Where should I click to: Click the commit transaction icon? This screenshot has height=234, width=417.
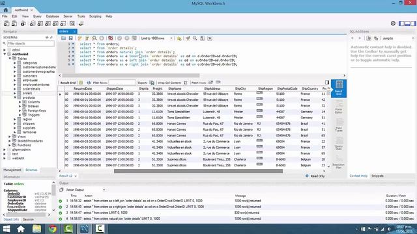click(120, 38)
